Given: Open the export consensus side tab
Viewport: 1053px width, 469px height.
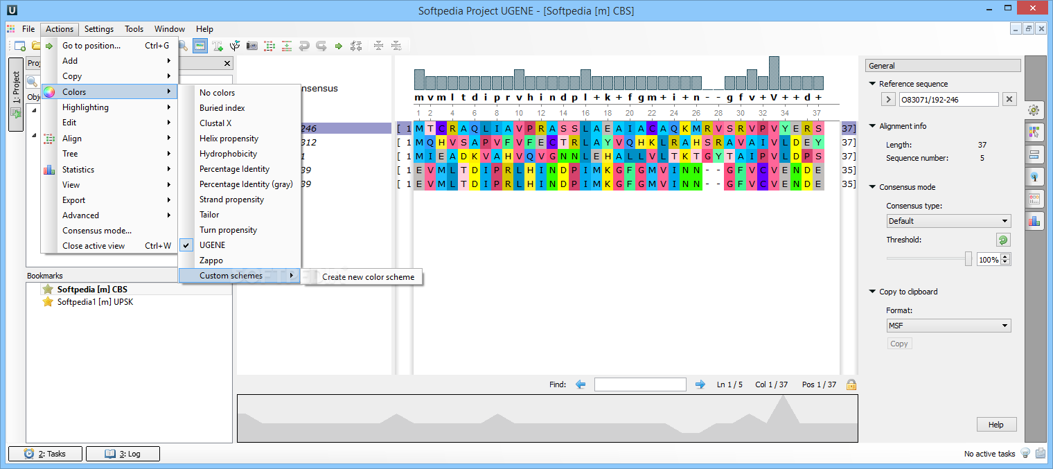Looking at the screenshot, I should (x=1034, y=198).
